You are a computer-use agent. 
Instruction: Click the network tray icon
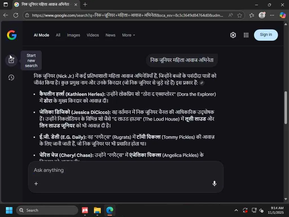[254, 210]
